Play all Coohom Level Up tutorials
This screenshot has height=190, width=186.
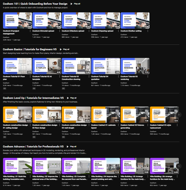72,98
